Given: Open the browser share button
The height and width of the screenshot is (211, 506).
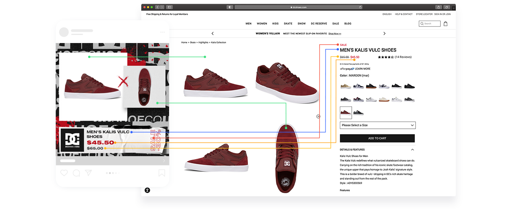Looking at the screenshot, I should point(439,7).
